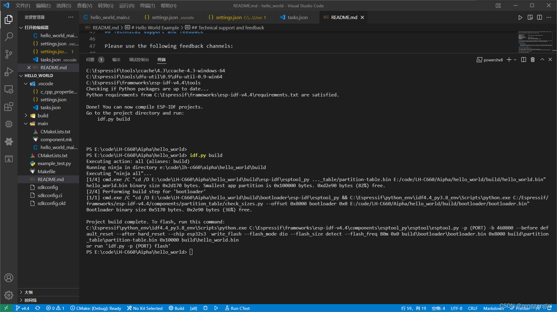Viewport: 557px width, 312px height.
Task: Maximize the panel size chevron
Action: click(542, 60)
